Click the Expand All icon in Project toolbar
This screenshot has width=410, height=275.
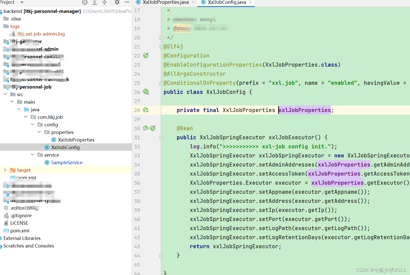tap(95, 2)
